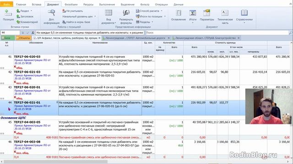Close the ТЕР68 Благоустройство tab
This screenshot has width=293, height=164.
pos(239,38)
